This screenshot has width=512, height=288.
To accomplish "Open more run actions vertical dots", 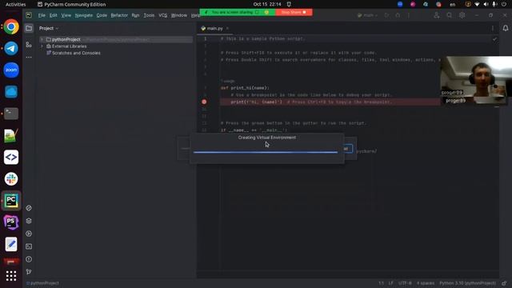I will click(409, 15).
